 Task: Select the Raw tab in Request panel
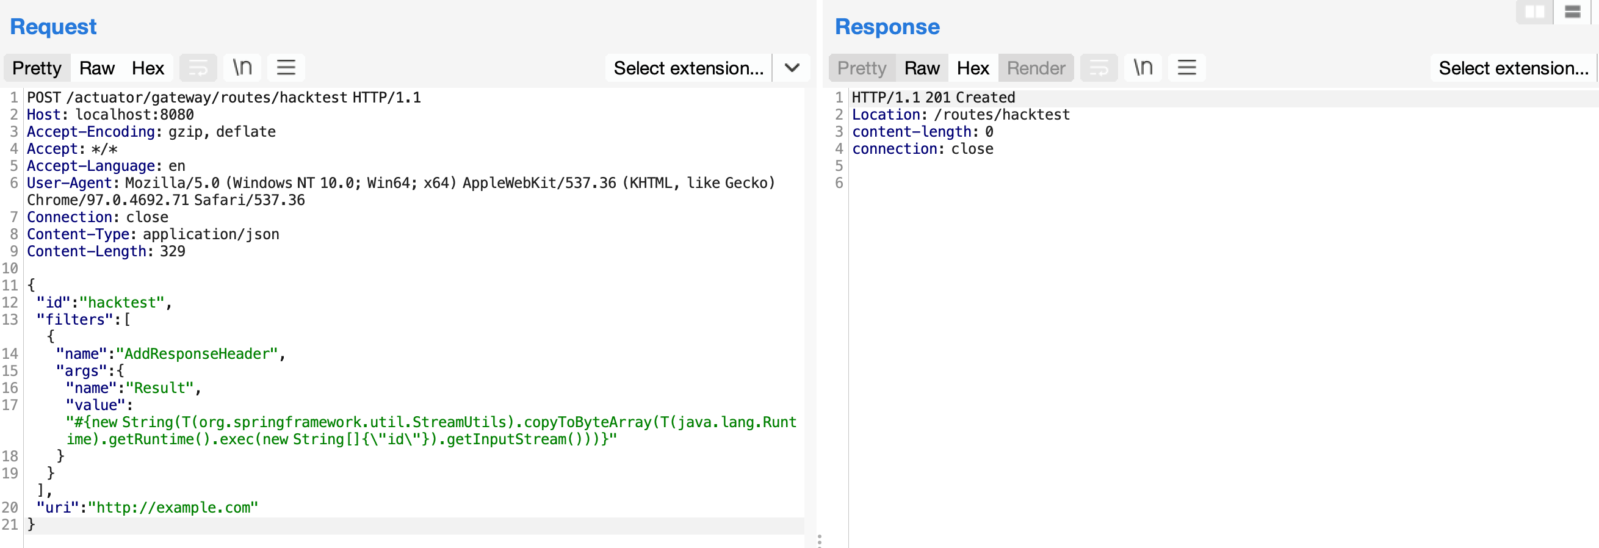click(97, 68)
